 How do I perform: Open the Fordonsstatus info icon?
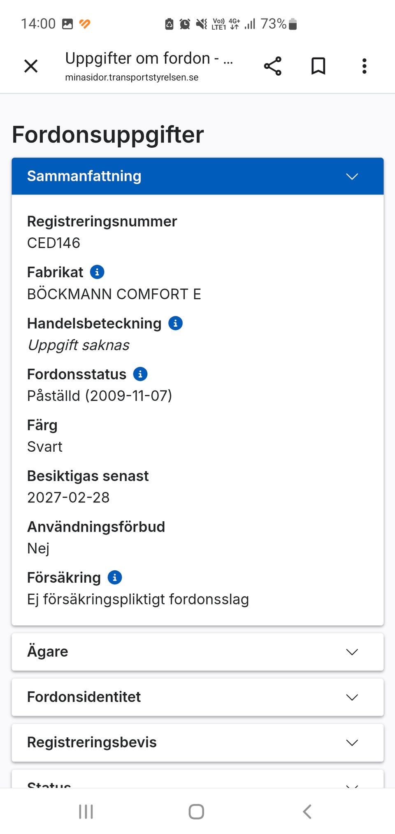pyautogui.click(x=140, y=374)
